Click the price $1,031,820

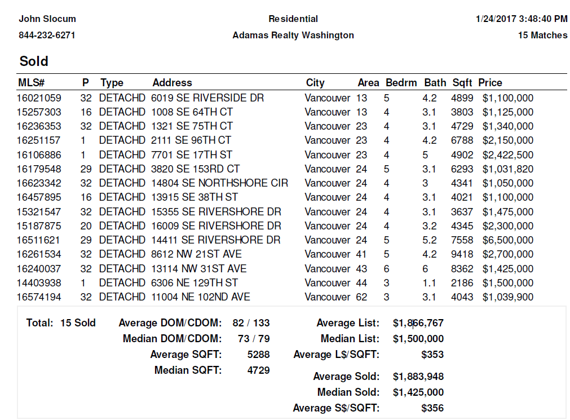(508, 170)
